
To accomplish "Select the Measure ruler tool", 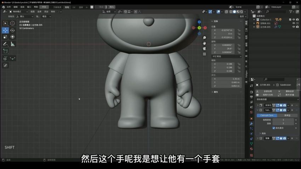I will (x=12, y=44).
